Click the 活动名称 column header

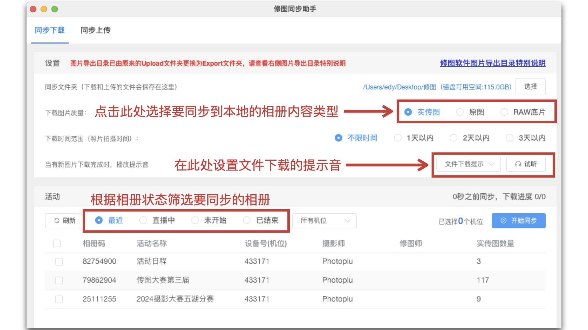pyautogui.click(x=152, y=244)
